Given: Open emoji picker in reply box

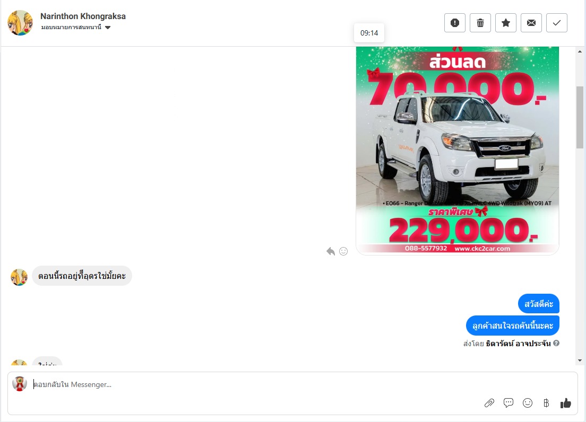Looking at the screenshot, I should [x=527, y=403].
